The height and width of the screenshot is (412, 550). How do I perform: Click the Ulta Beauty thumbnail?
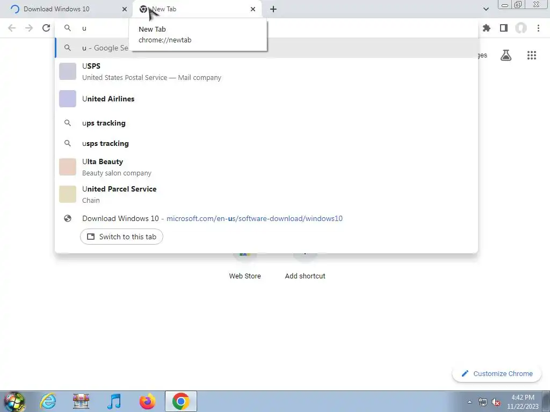tap(68, 167)
